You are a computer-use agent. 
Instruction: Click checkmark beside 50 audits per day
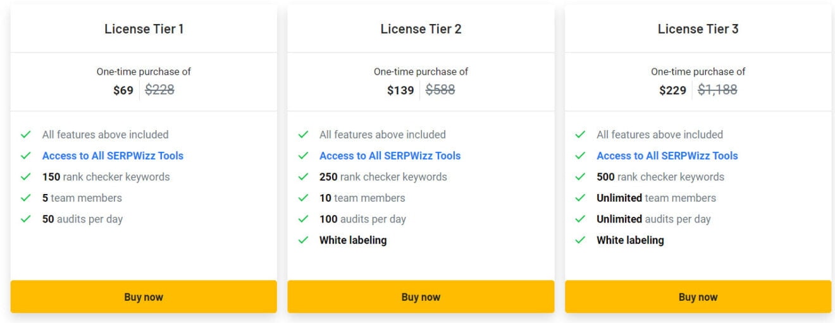click(26, 219)
